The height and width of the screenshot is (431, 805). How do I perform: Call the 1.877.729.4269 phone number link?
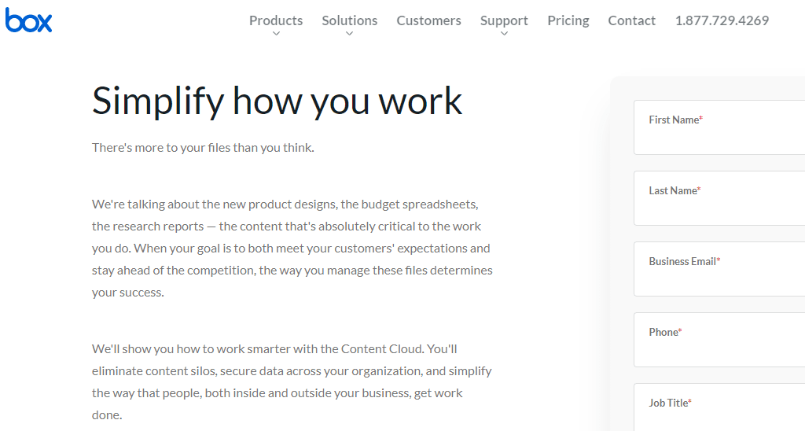(x=722, y=20)
